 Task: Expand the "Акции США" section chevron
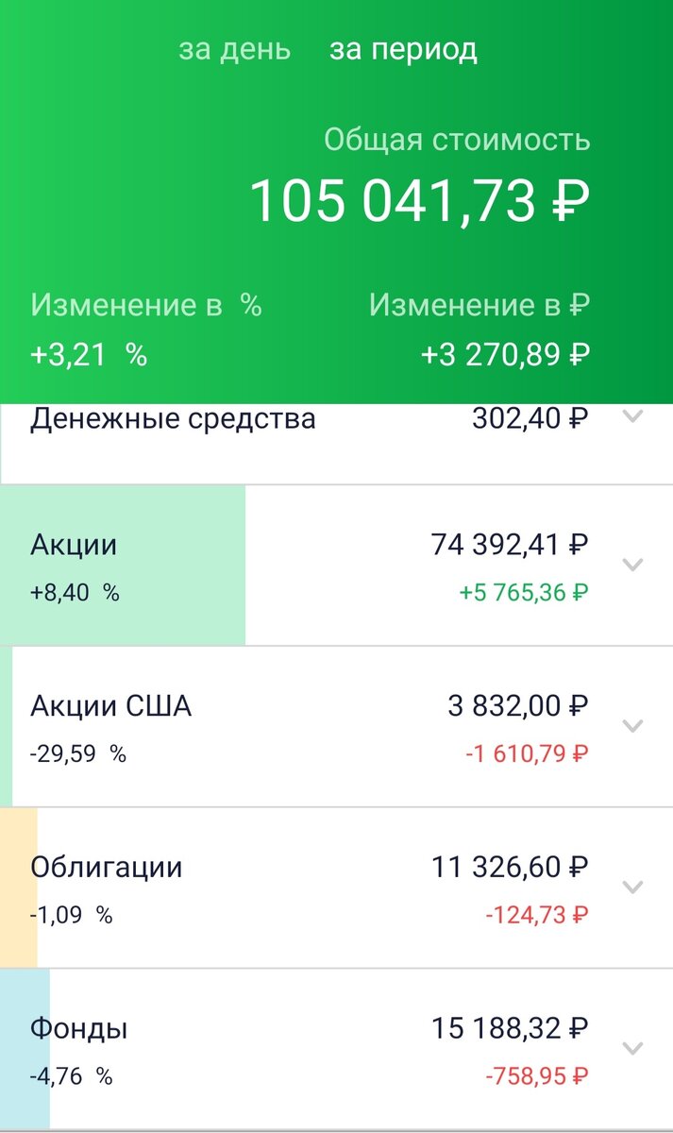click(x=631, y=725)
